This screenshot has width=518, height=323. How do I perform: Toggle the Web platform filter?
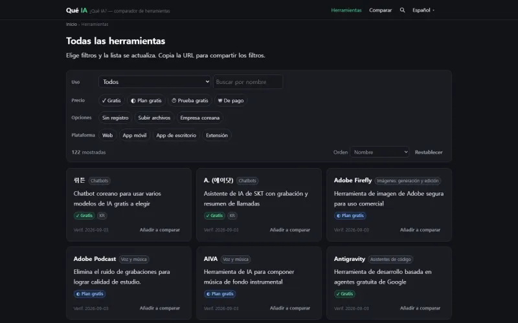click(x=107, y=135)
